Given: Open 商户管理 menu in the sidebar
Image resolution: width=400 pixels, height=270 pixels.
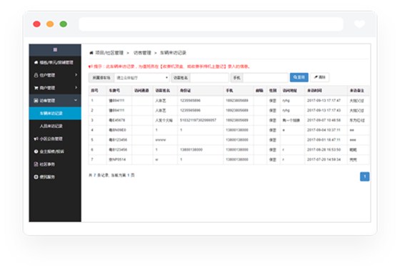Looking at the screenshot, I should click(55, 88).
